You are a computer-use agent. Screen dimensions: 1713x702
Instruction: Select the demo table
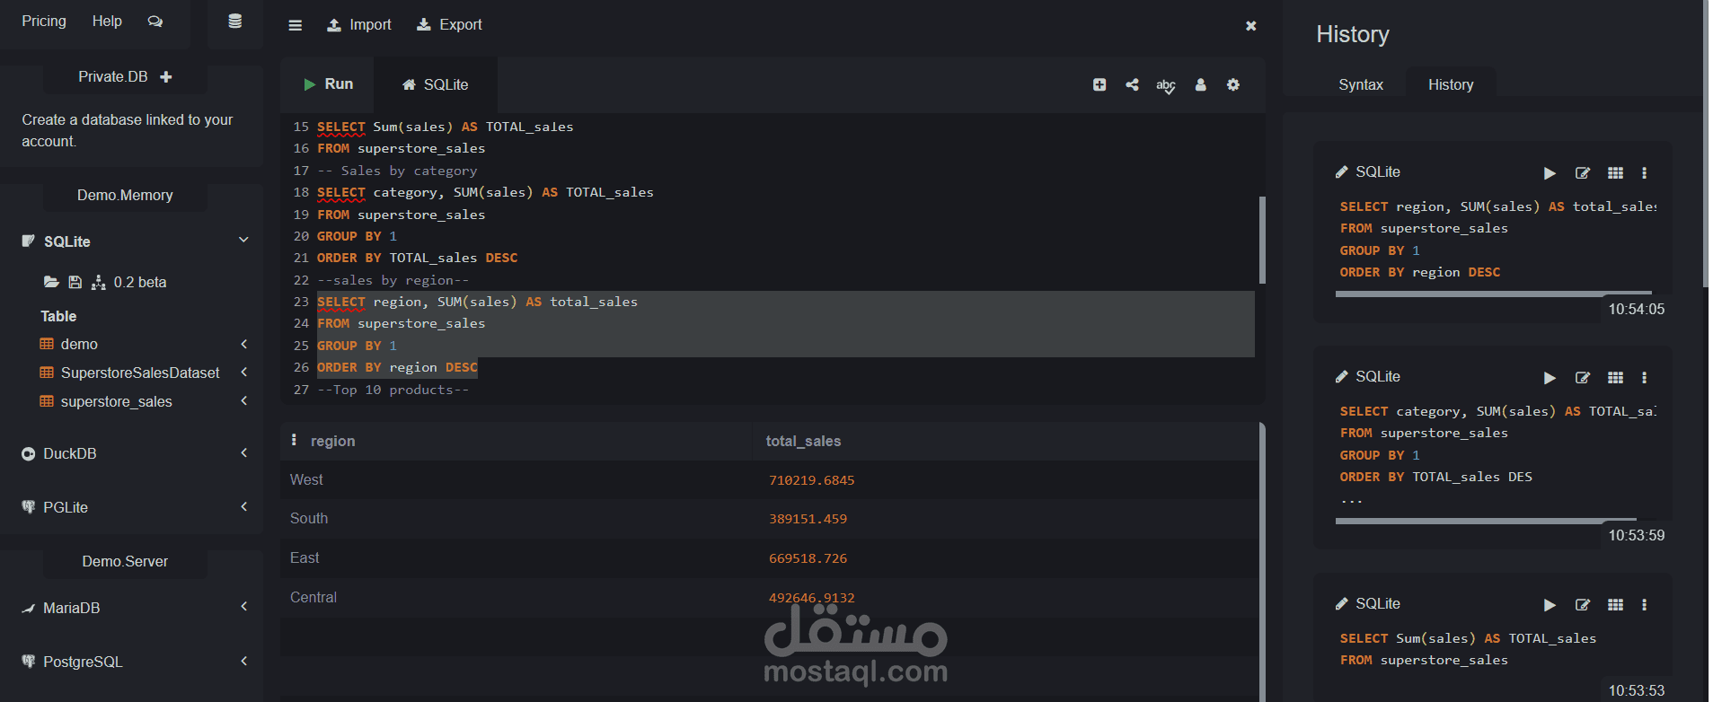[79, 344]
